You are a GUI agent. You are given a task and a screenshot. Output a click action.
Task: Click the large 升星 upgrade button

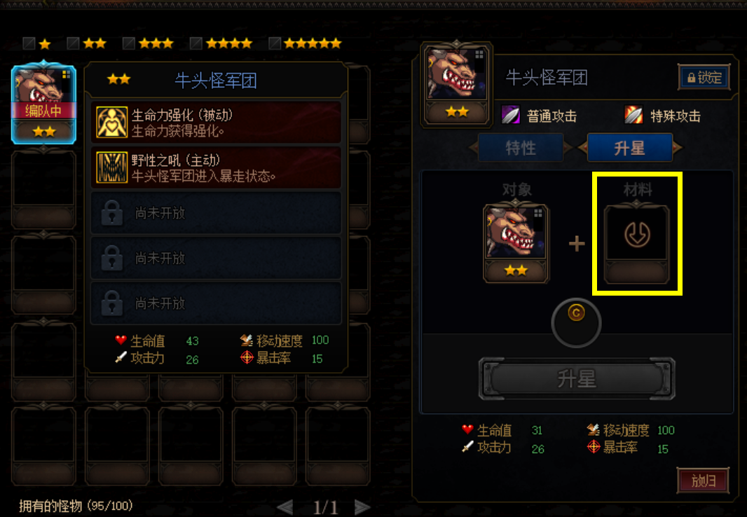pos(577,379)
